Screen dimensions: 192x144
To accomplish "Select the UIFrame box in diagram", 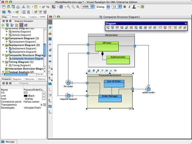I will pyautogui.click(x=107, y=46).
